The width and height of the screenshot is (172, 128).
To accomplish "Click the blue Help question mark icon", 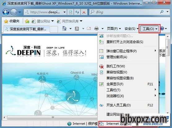I will coord(162,29).
